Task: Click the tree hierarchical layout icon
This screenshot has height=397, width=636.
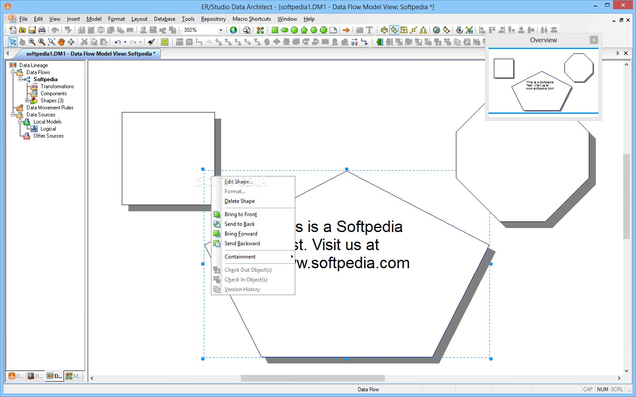Action: coord(423,30)
